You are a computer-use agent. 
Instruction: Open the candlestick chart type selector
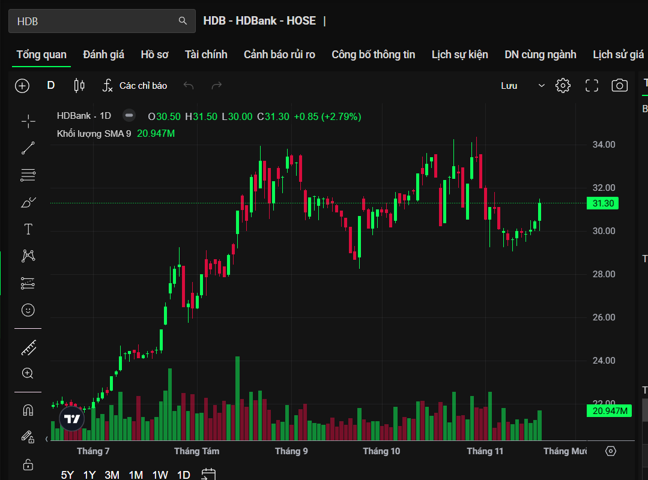point(79,86)
